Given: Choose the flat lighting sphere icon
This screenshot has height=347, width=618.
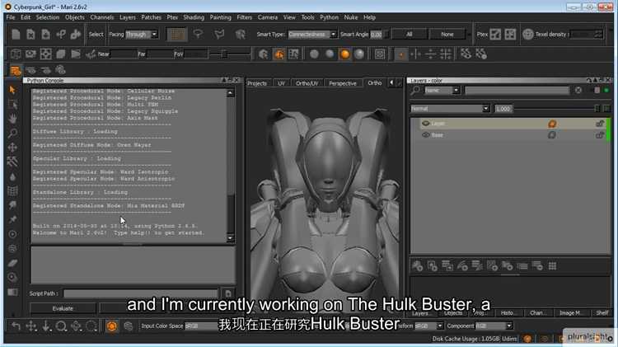Looking at the screenshot, I should pyautogui.click(x=314, y=54).
